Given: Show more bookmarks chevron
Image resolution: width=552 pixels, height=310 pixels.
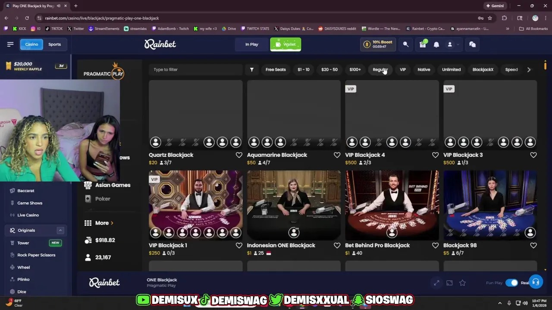Looking at the screenshot, I should 508,29.
